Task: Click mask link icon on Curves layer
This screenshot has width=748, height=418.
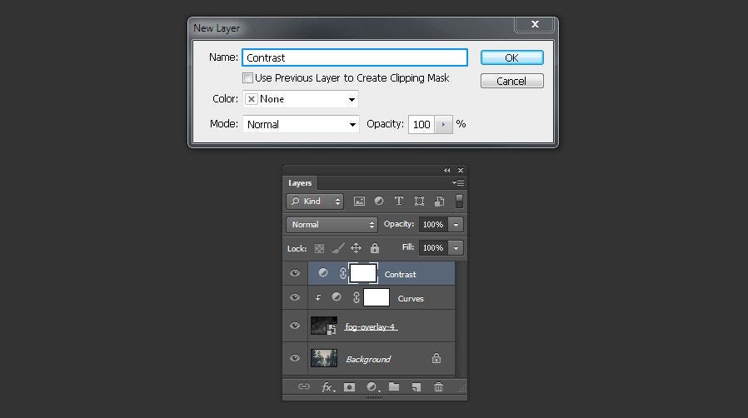Action: [x=356, y=297]
